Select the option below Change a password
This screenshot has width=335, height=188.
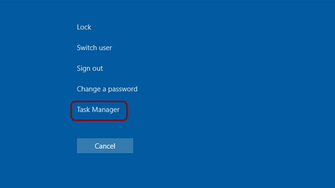coord(98,110)
